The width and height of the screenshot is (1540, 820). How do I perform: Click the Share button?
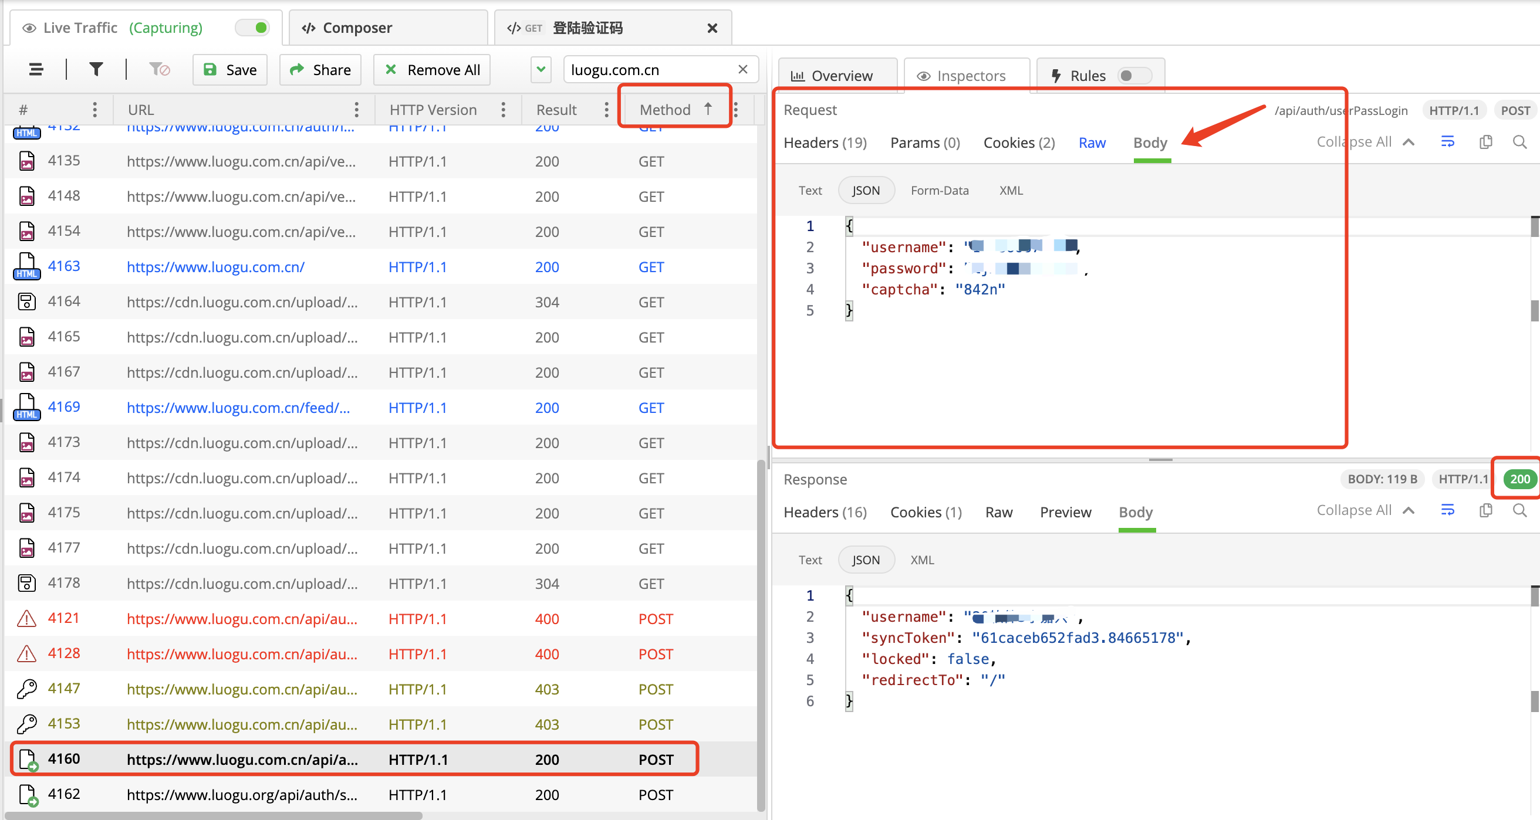(x=320, y=70)
